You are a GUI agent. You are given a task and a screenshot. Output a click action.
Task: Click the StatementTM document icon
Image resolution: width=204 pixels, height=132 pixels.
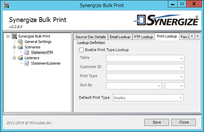pyautogui.click(x=27, y=52)
